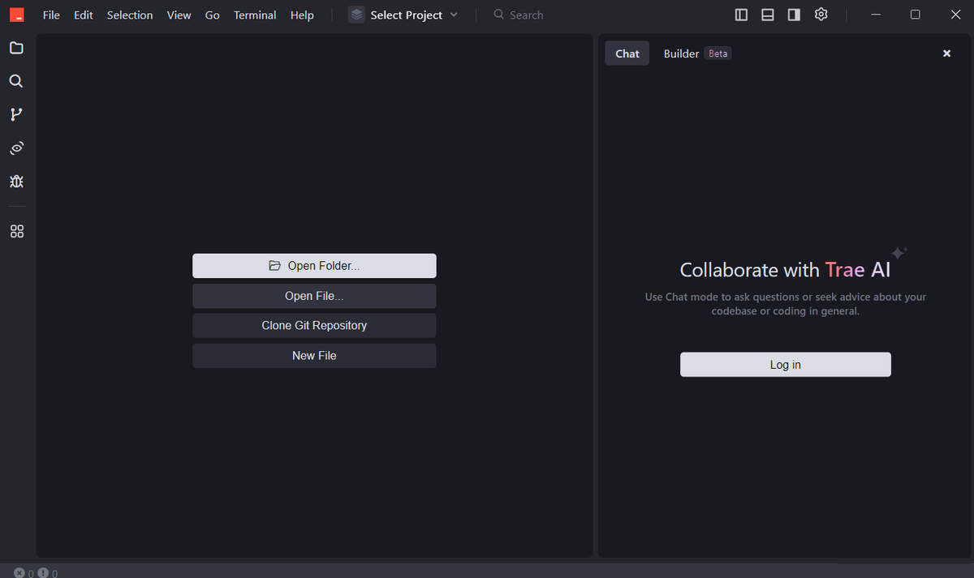Screen dimensions: 974x578
Task: Open the Edit menu
Action: click(x=84, y=15)
